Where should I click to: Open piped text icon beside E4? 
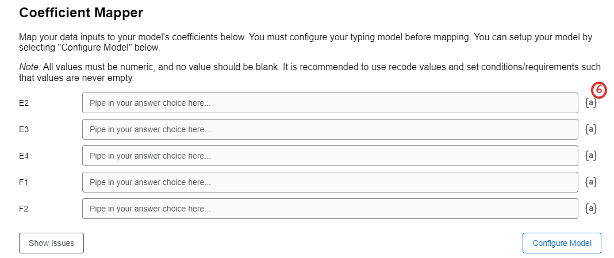[x=590, y=156]
